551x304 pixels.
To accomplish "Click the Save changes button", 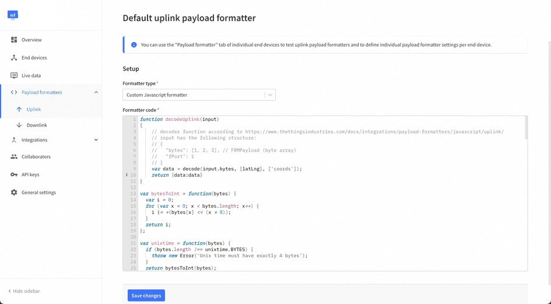I will [146, 296].
